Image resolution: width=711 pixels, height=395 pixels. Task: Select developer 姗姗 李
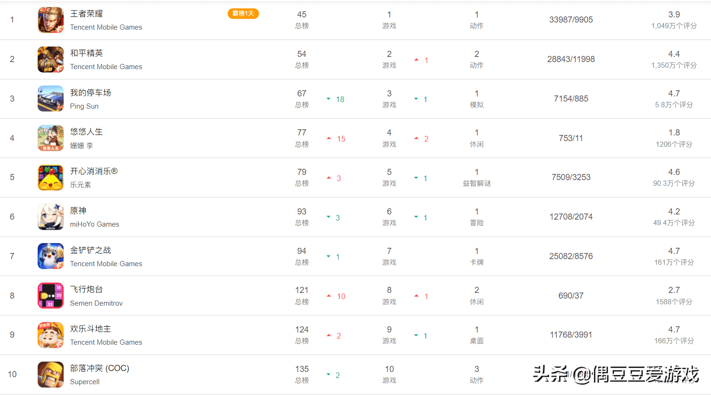[x=82, y=146]
